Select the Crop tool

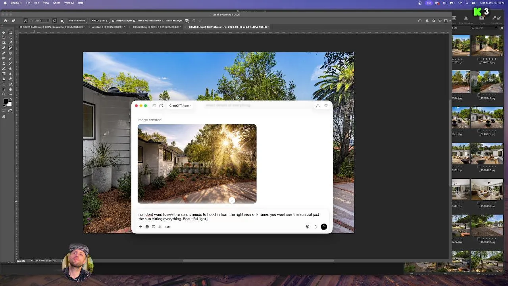click(x=4, y=43)
